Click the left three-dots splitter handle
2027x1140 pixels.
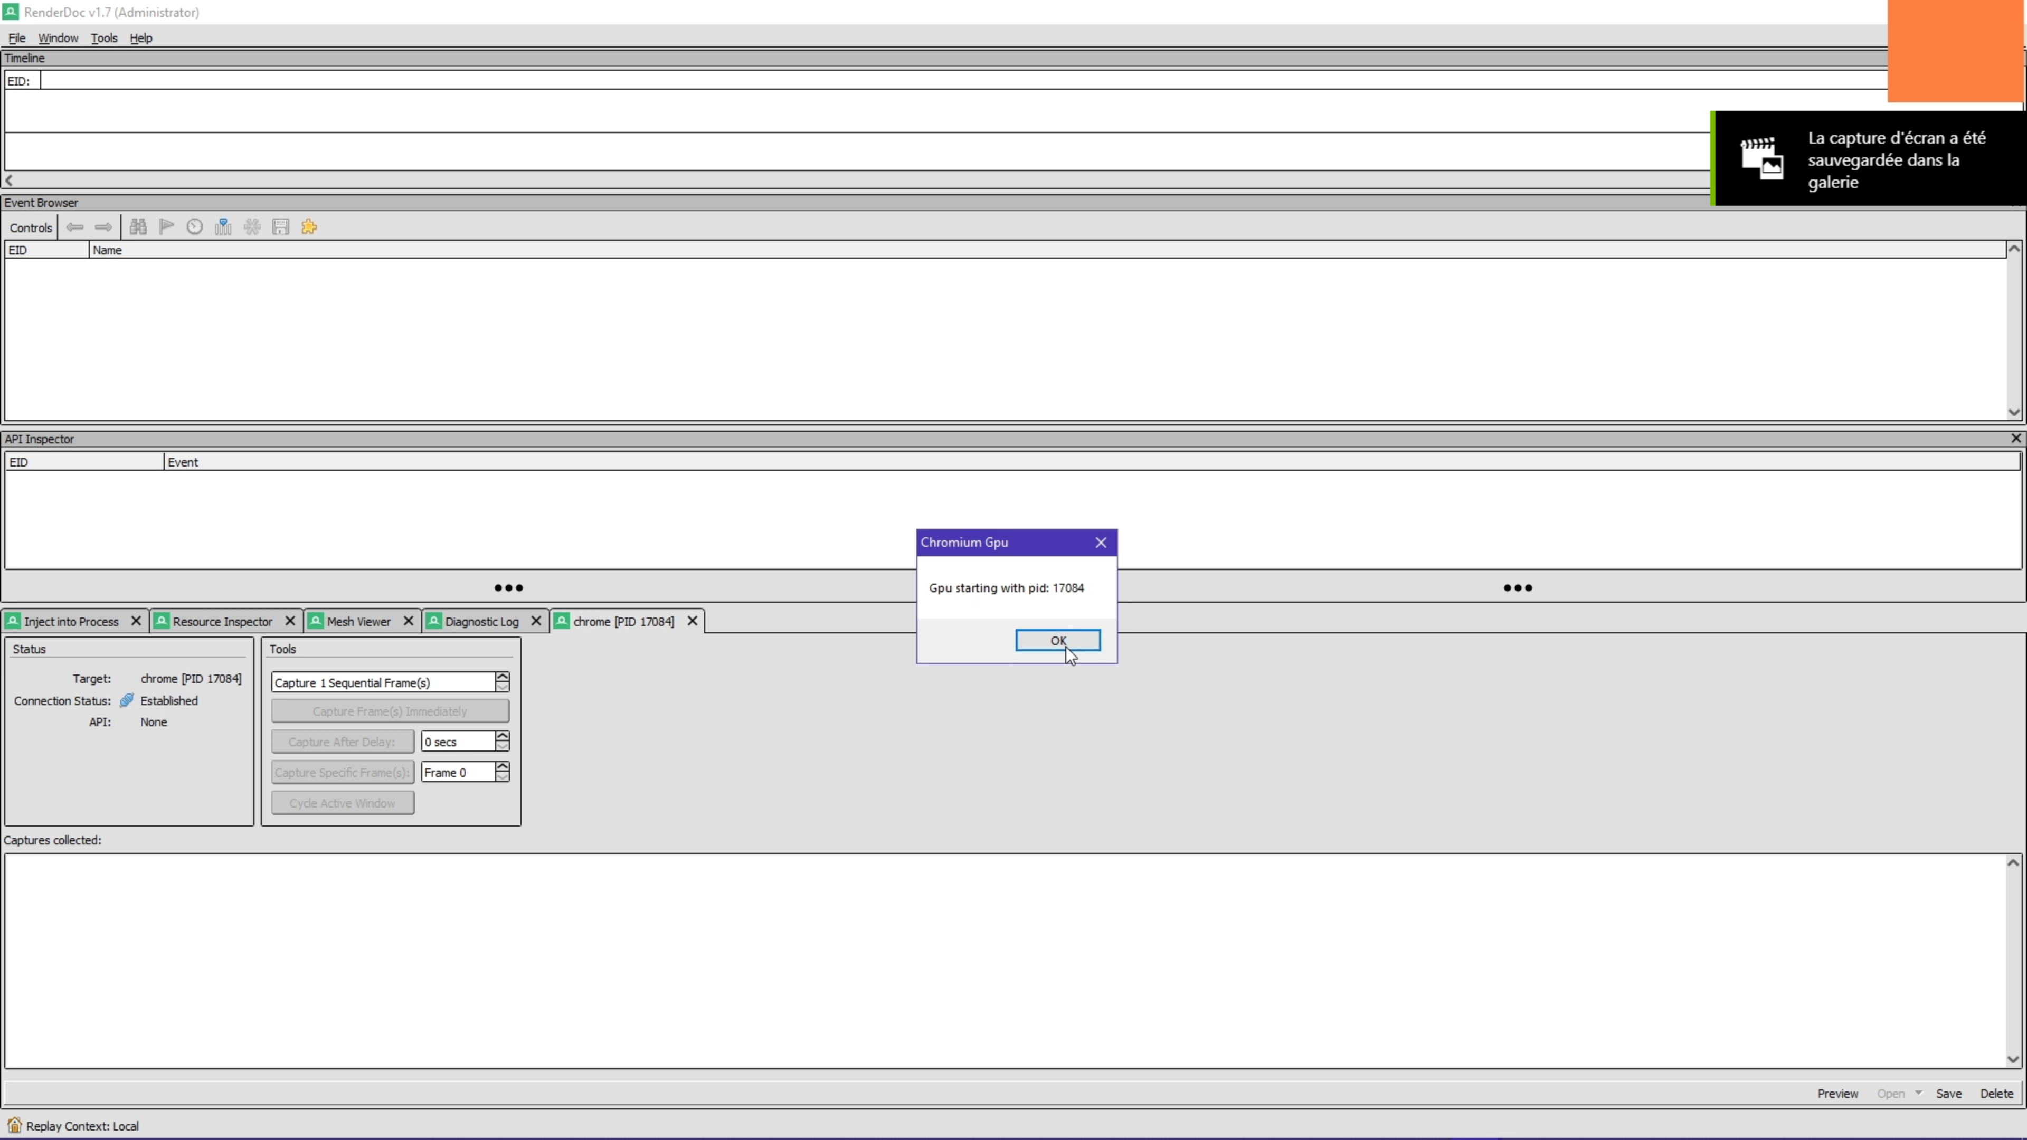(x=508, y=588)
